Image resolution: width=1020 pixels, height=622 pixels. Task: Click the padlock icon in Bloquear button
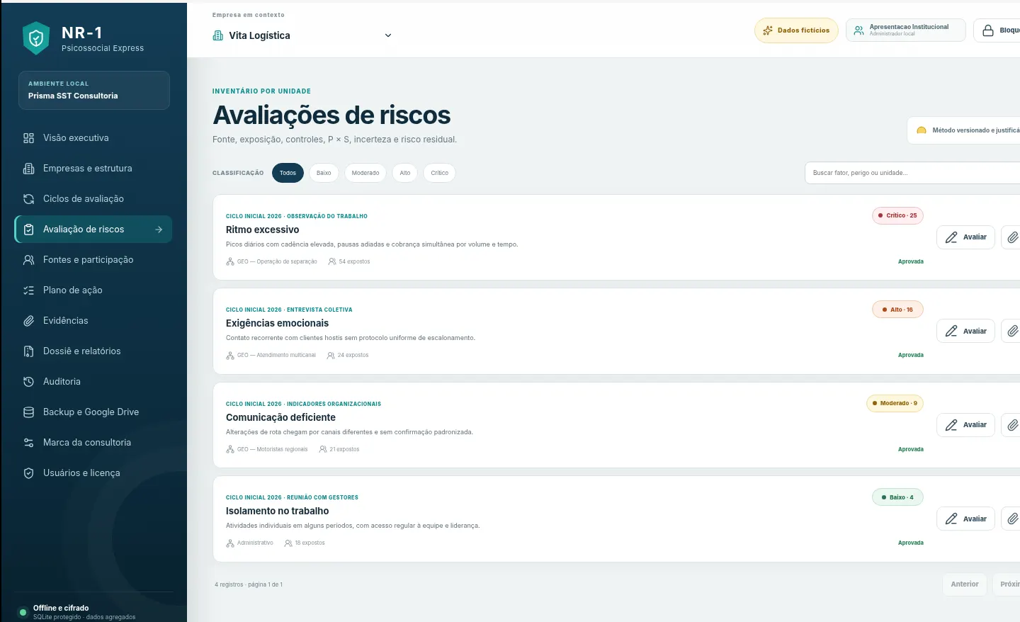click(988, 30)
